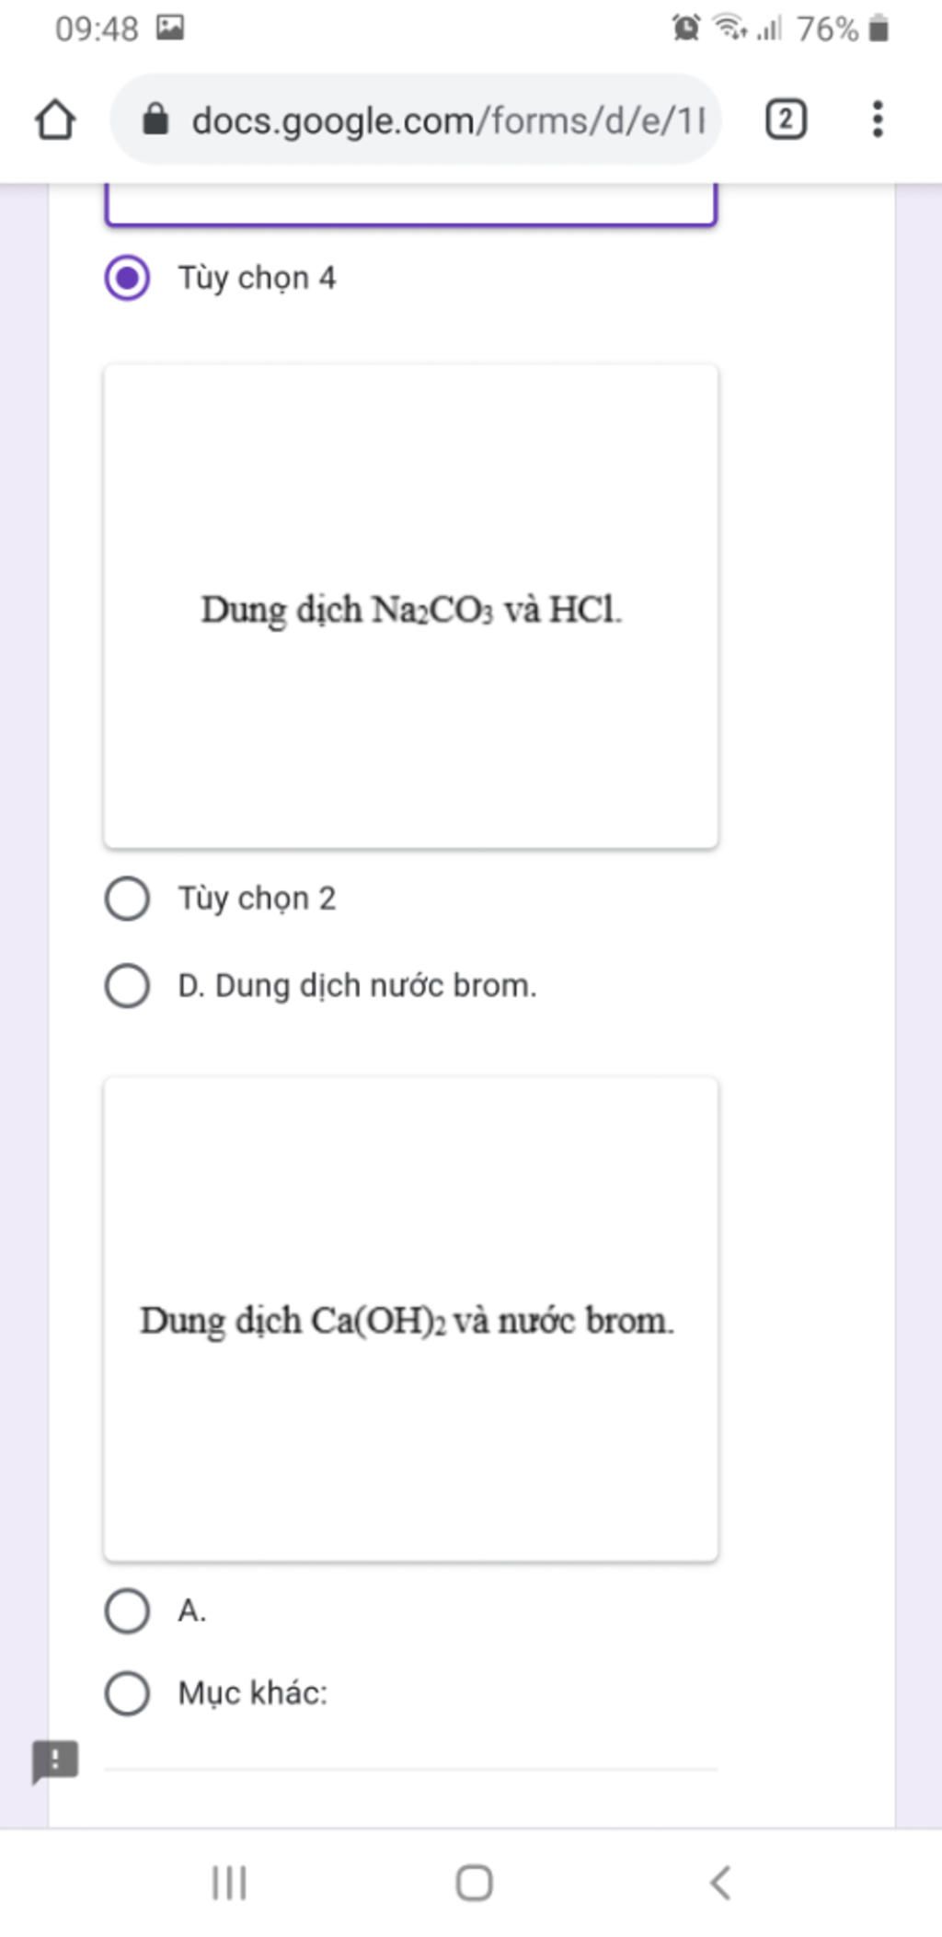The width and height of the screenshot is (942, 1937).
Task: Tap the alarm icon in status bar
Action: [685, 28]
